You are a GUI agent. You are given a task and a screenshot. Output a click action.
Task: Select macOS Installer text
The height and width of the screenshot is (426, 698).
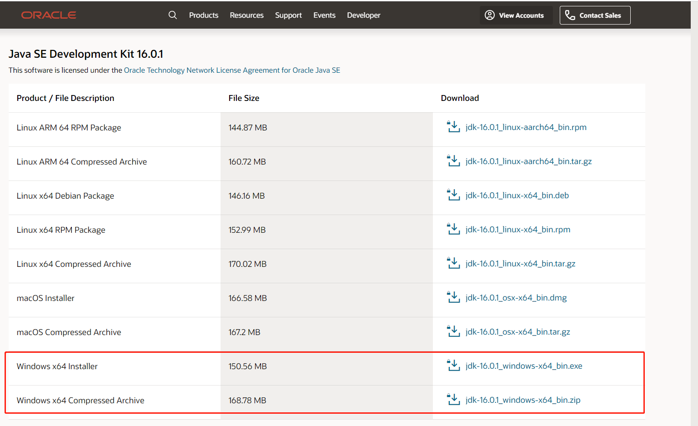coord(45,298)
